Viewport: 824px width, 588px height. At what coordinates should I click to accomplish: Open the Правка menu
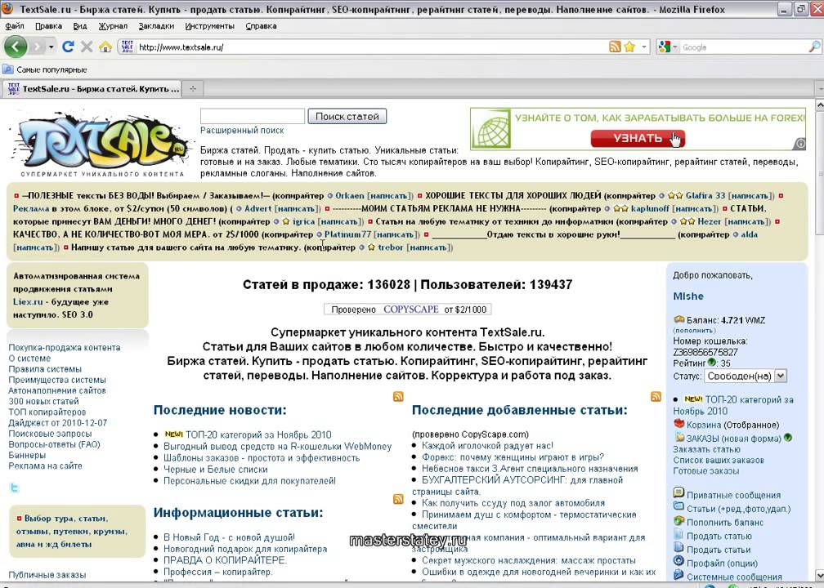[48, 26]
